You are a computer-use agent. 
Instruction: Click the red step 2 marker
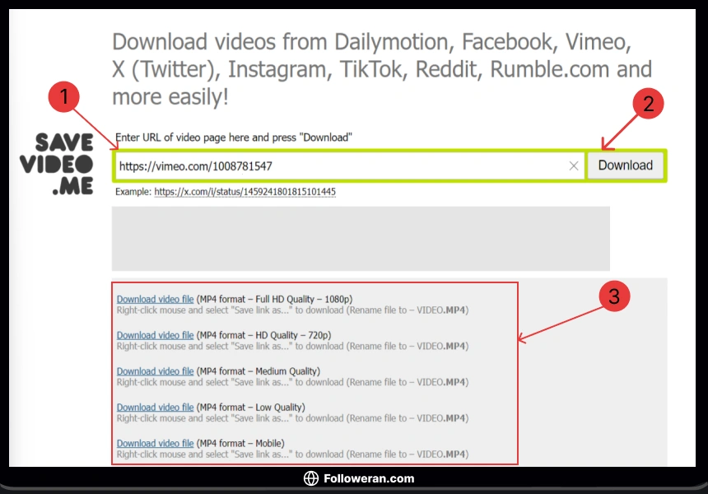648,105
